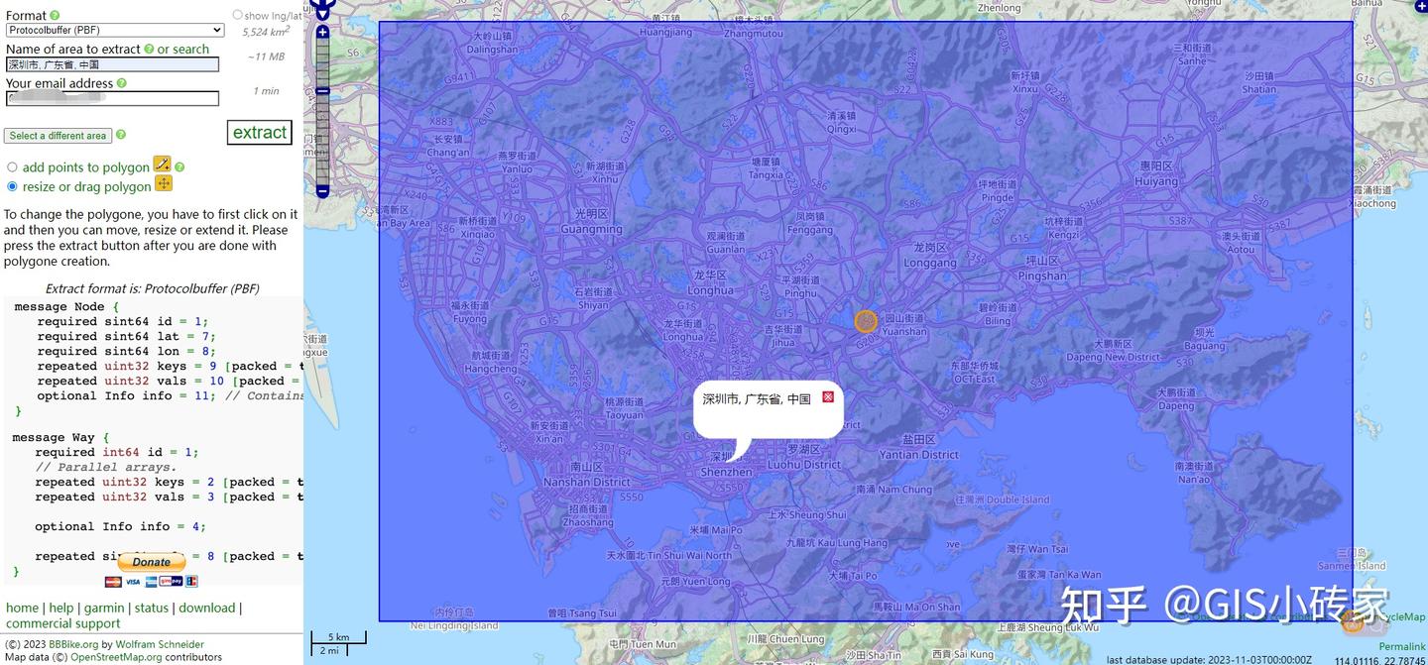Viewport: 1428px width, 665px height.
Task: Open help icon next to Select a different area
Action: tap(121, 135)
